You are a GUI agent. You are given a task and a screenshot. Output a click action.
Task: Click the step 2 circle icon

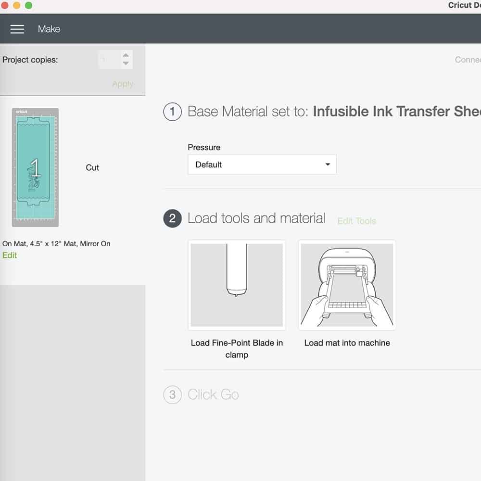tap(172, 218)
